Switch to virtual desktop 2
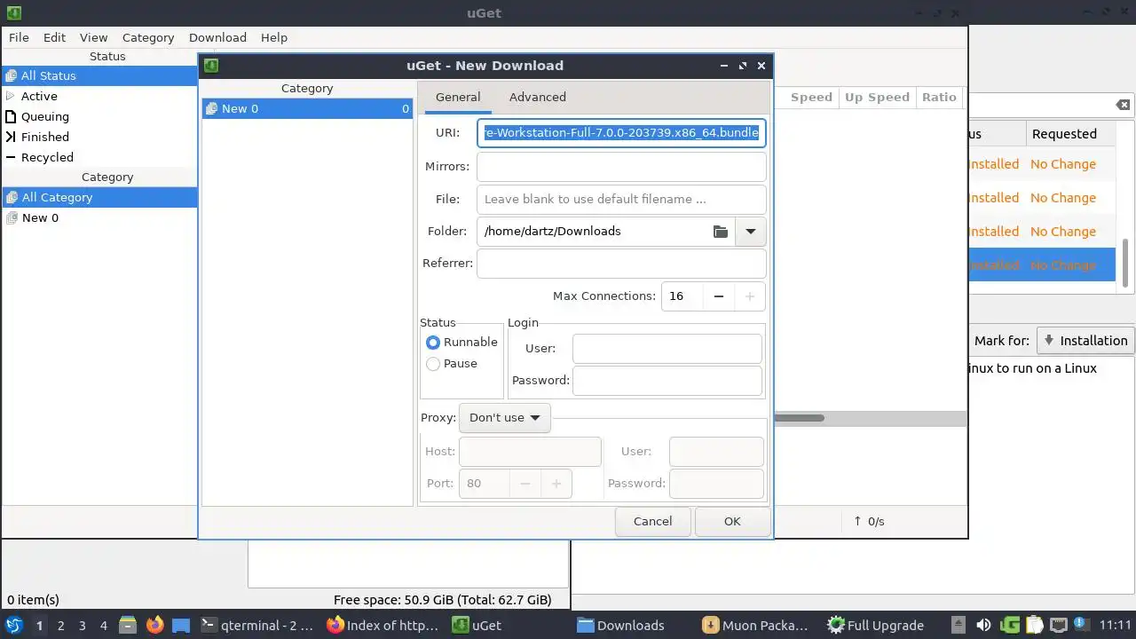Viewport: 1136px width, 639px height. pos(60,625)
